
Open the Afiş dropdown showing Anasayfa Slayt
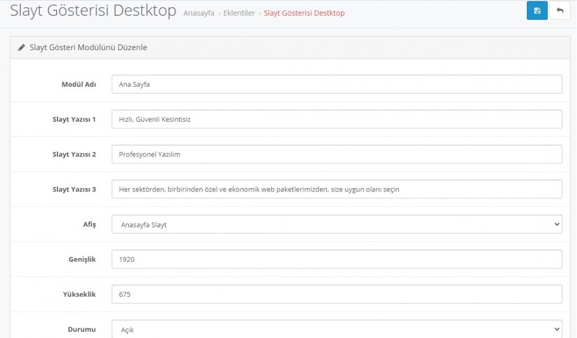click(x=336, y=224)
